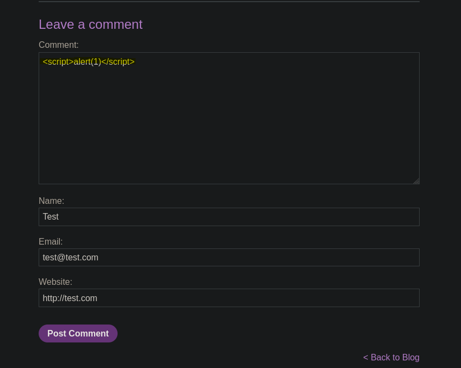Click the script alert text in comment
This screenshot has width=461, height=368.
point(89,61)
